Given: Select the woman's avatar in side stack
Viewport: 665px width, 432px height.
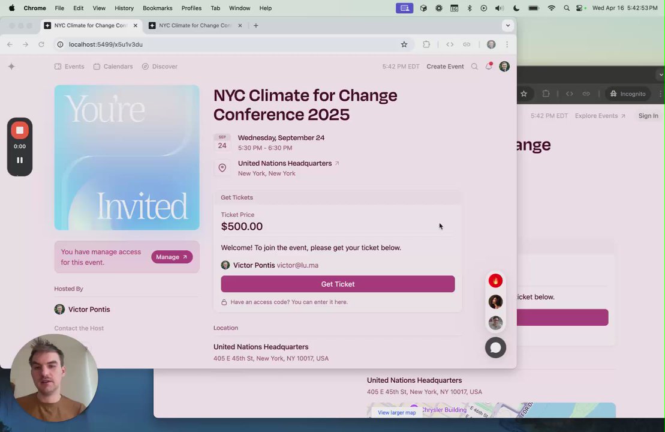Looking at the screenshot, I should (x=495, y=302).
